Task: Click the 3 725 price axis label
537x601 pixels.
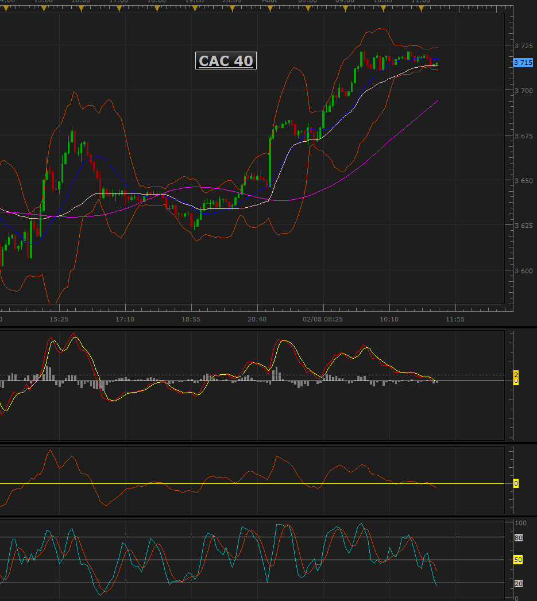Action: click(x=524, y=46)
